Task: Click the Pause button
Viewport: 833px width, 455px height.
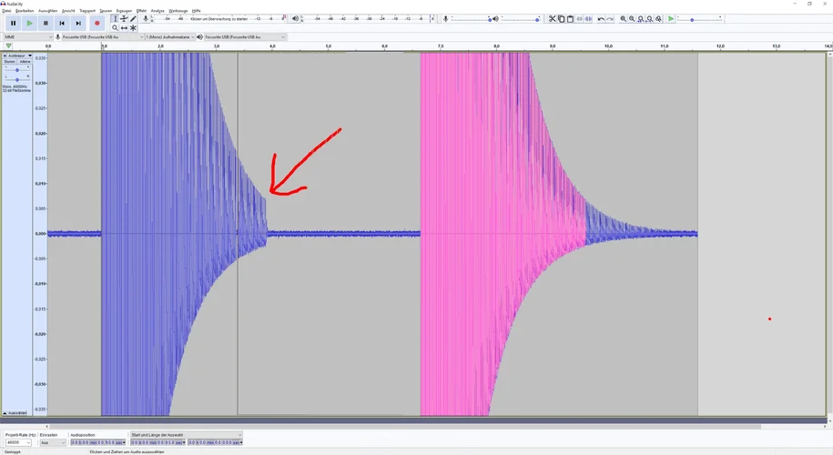Action: [x=14, y=24]
